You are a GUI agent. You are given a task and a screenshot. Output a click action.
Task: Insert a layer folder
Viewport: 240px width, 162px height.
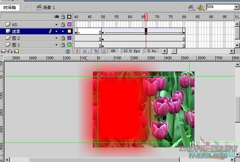(16, 51)
